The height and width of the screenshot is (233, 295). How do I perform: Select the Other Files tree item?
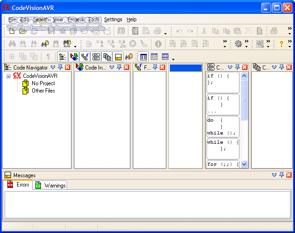pos(43,91)
